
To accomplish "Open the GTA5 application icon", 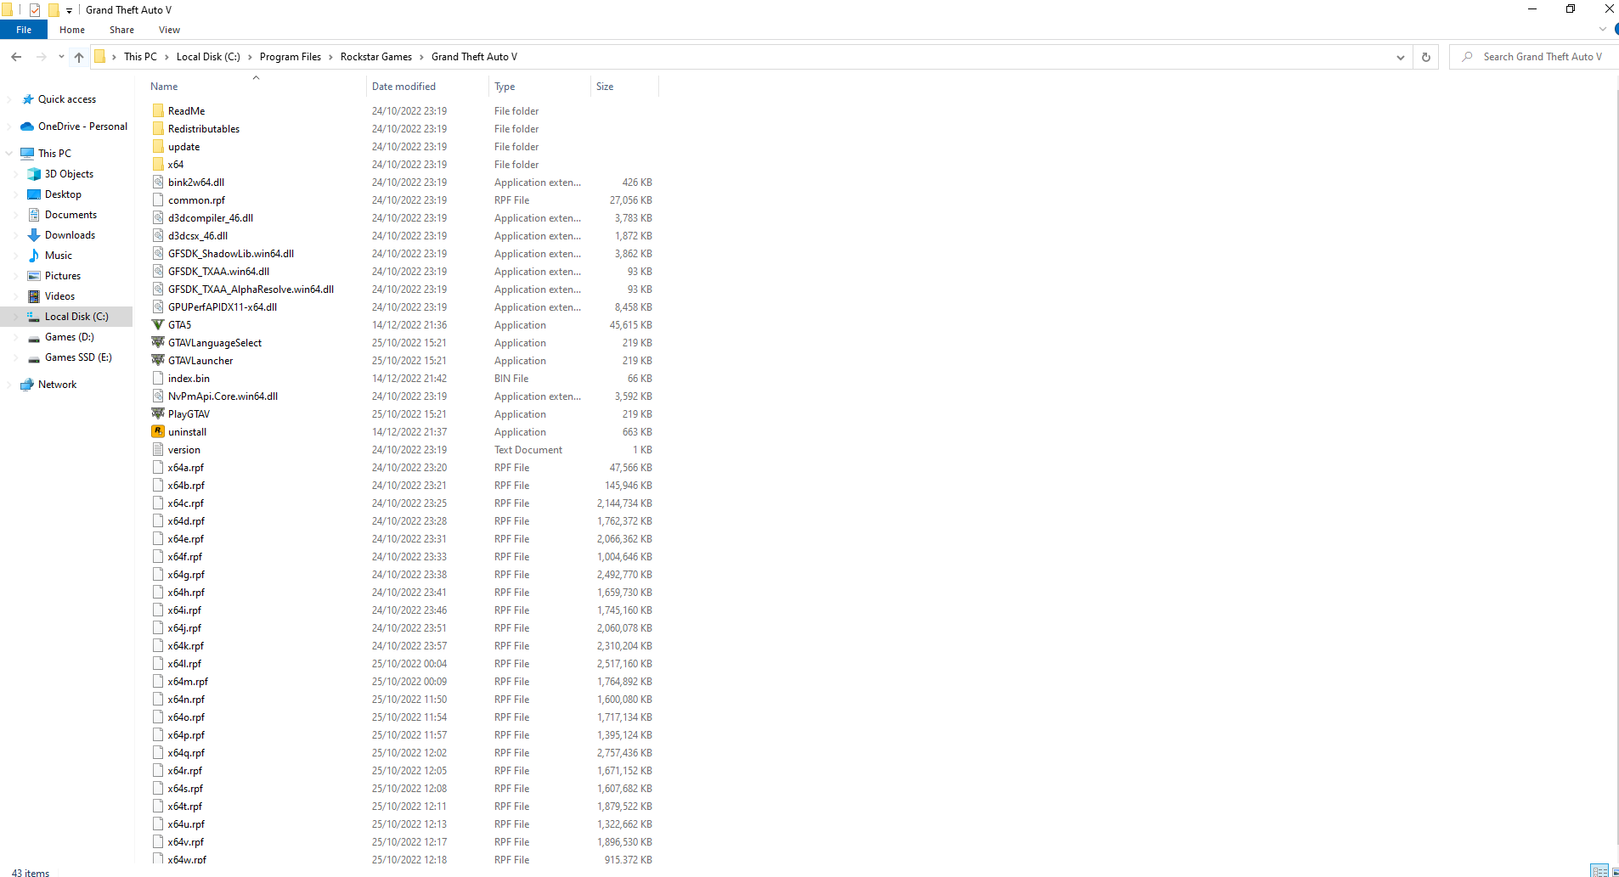I will (158, 325).
